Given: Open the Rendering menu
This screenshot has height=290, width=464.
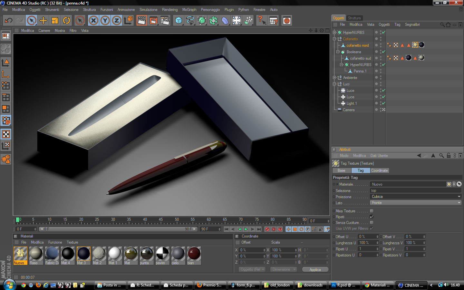Looking at the screenshot, I should (x=169, y=10).
